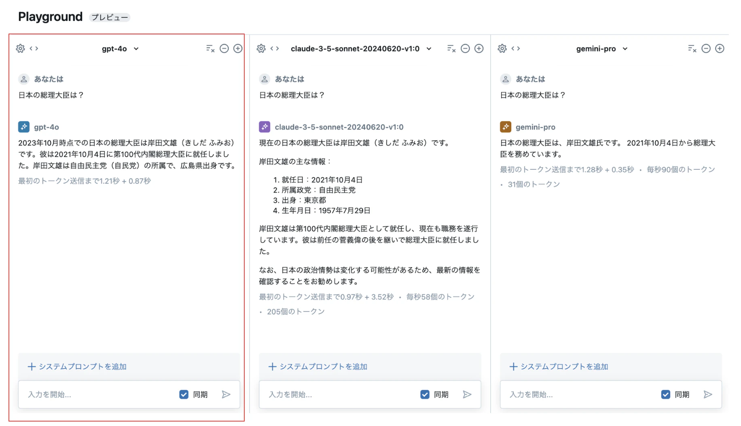Show code view in gpt-4o panel
Image resolution: width=741 pixels, height=426 pixels.
point(34,49)
